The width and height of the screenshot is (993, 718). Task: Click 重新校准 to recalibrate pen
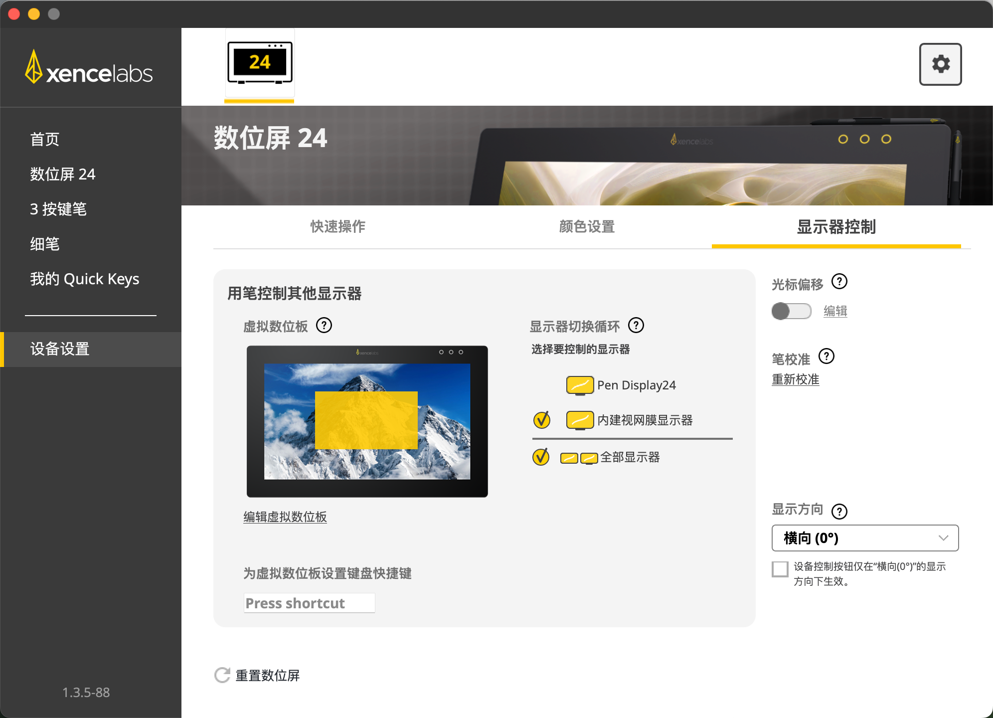point(795,379)
